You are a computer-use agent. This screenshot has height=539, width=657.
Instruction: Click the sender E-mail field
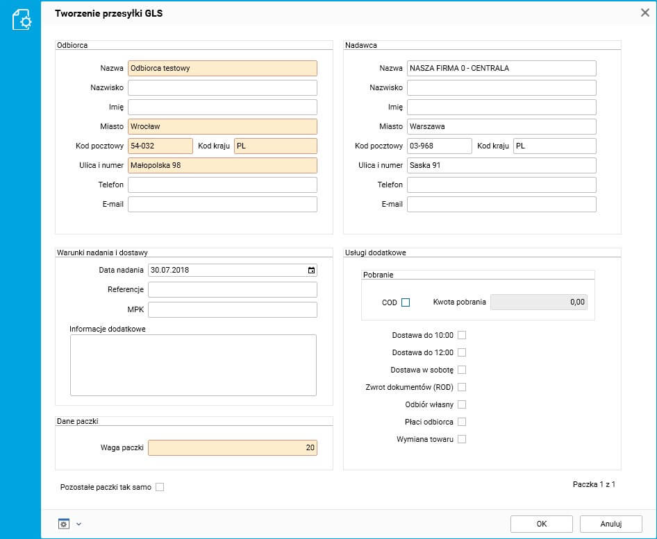(501, 204)
